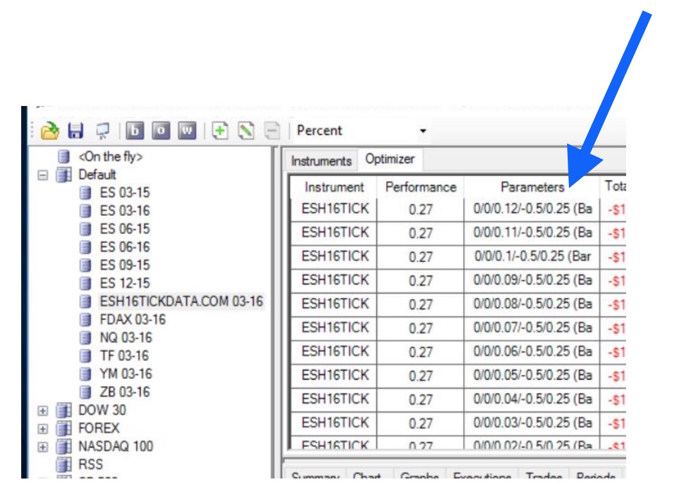Select the RSS list node

(91, 464)
